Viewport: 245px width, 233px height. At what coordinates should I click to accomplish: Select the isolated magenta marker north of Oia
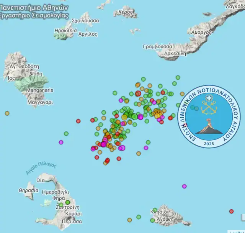pos(61,142)
